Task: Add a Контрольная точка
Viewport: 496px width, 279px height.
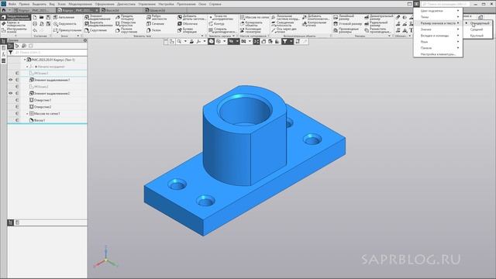Action: tap(314, 24)
